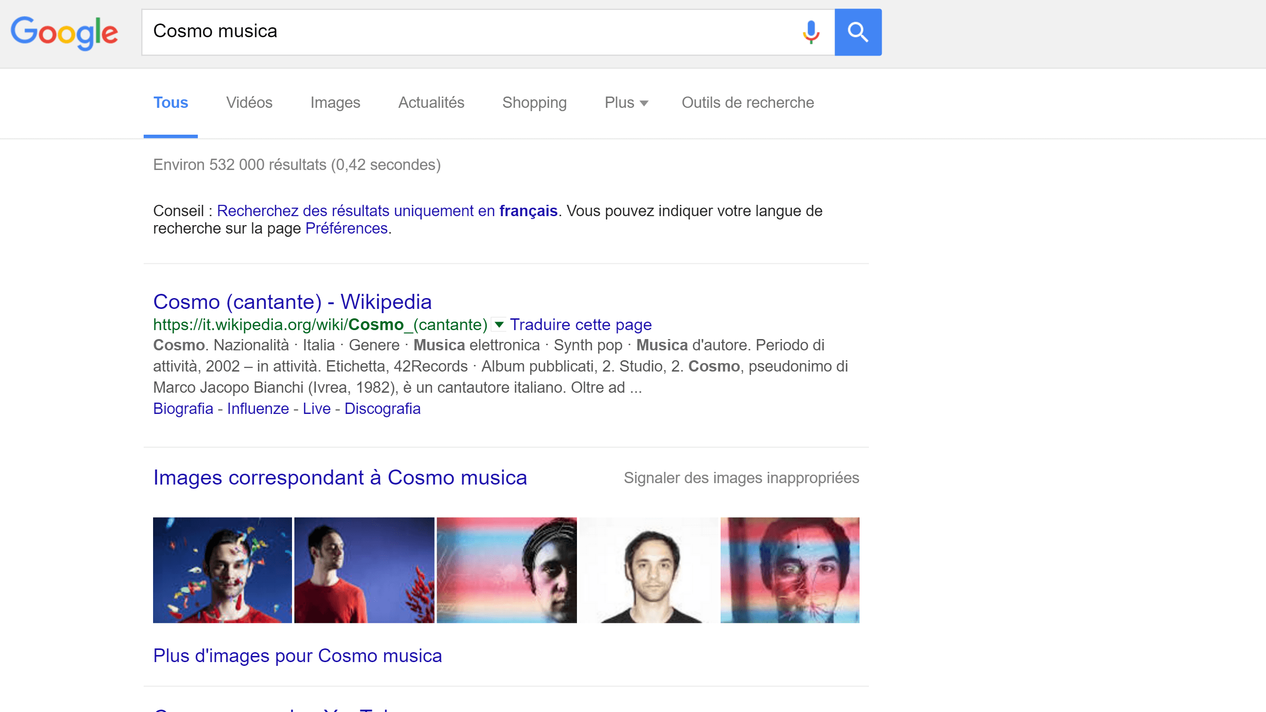Screen dimensions: 1266x712
Task: Click the blue search magnifier button
Action: [x=858, y=32]
